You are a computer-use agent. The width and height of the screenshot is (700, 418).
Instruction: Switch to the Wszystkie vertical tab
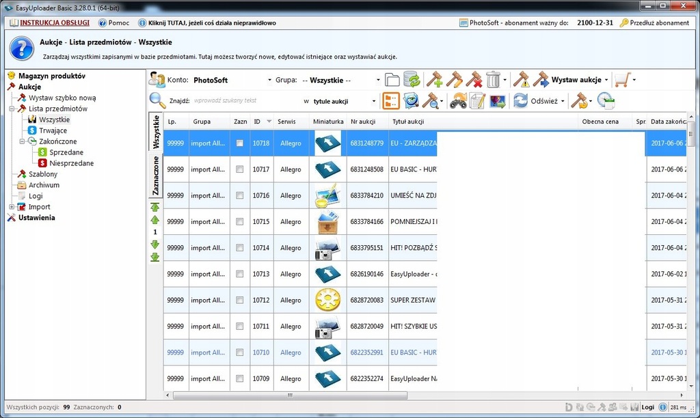tap(156, 132)
